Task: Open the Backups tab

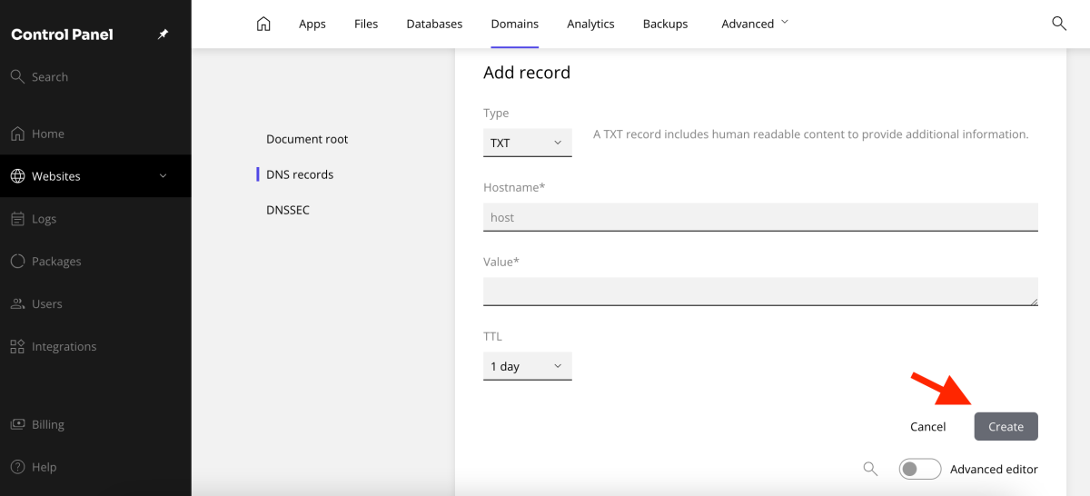Action: click(x=665, y=24)
